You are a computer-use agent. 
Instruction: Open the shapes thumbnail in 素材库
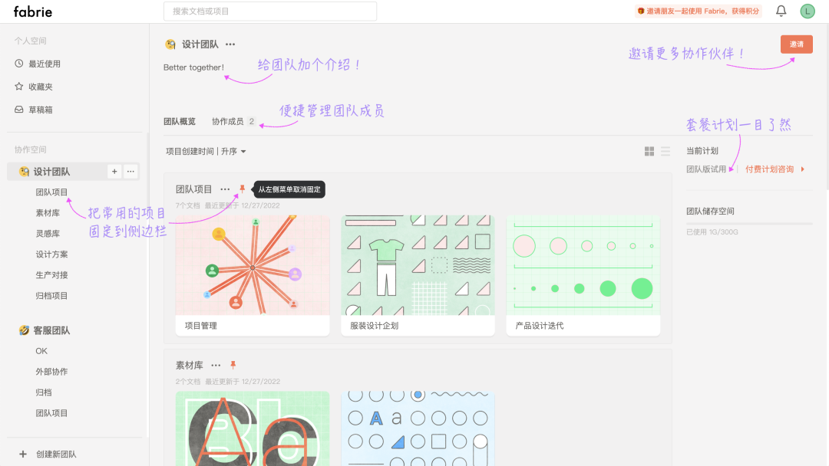(418, 428)
